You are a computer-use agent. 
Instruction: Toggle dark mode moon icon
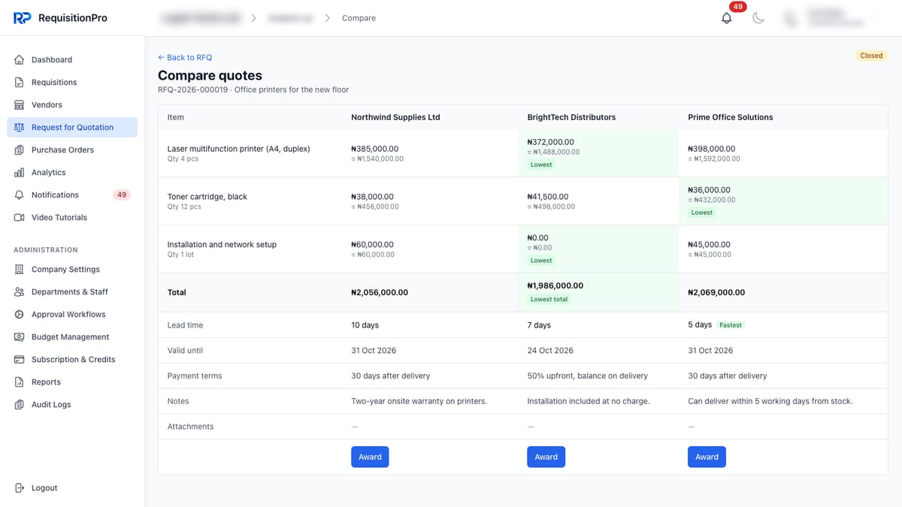click(x=758, y=18)
